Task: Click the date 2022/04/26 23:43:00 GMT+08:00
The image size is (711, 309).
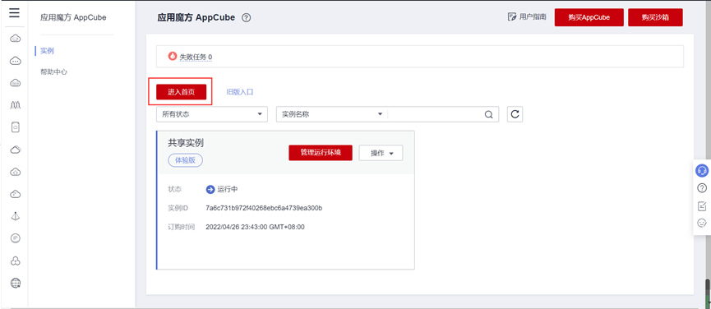Action: [x=256, y=227]
